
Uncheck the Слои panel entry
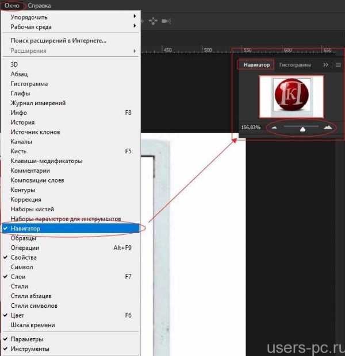point(71,277)
